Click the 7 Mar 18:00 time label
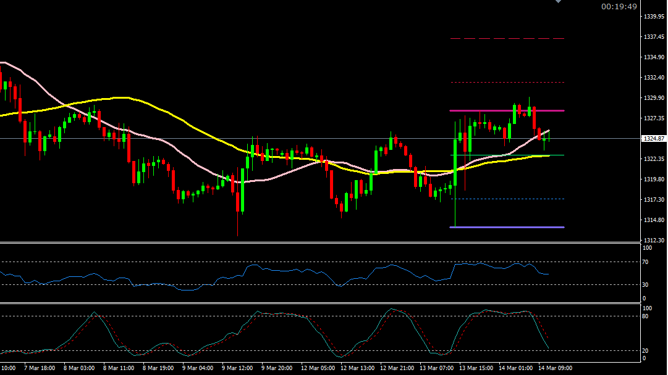The height and width of the screenshot is (375, 668). [x=40, y=368]
